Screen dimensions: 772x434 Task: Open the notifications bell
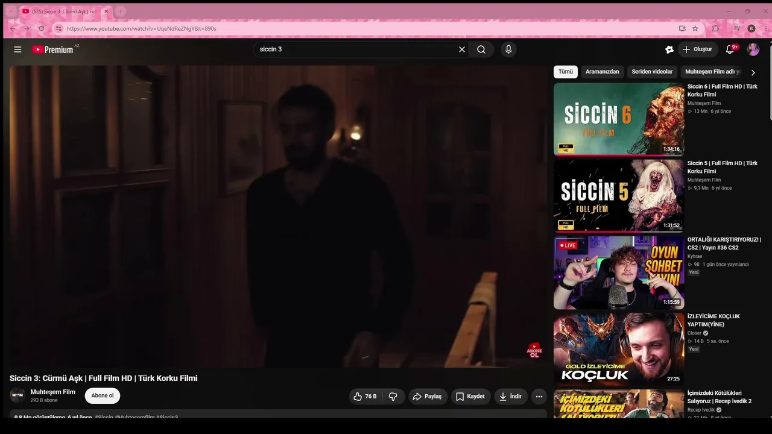(730, 49)
